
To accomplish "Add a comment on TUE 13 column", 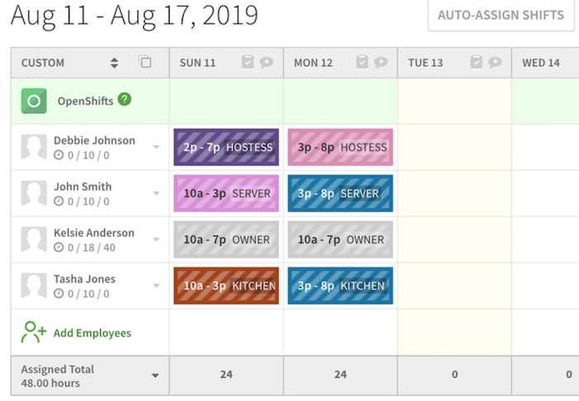I will click(x=495, y=62).
